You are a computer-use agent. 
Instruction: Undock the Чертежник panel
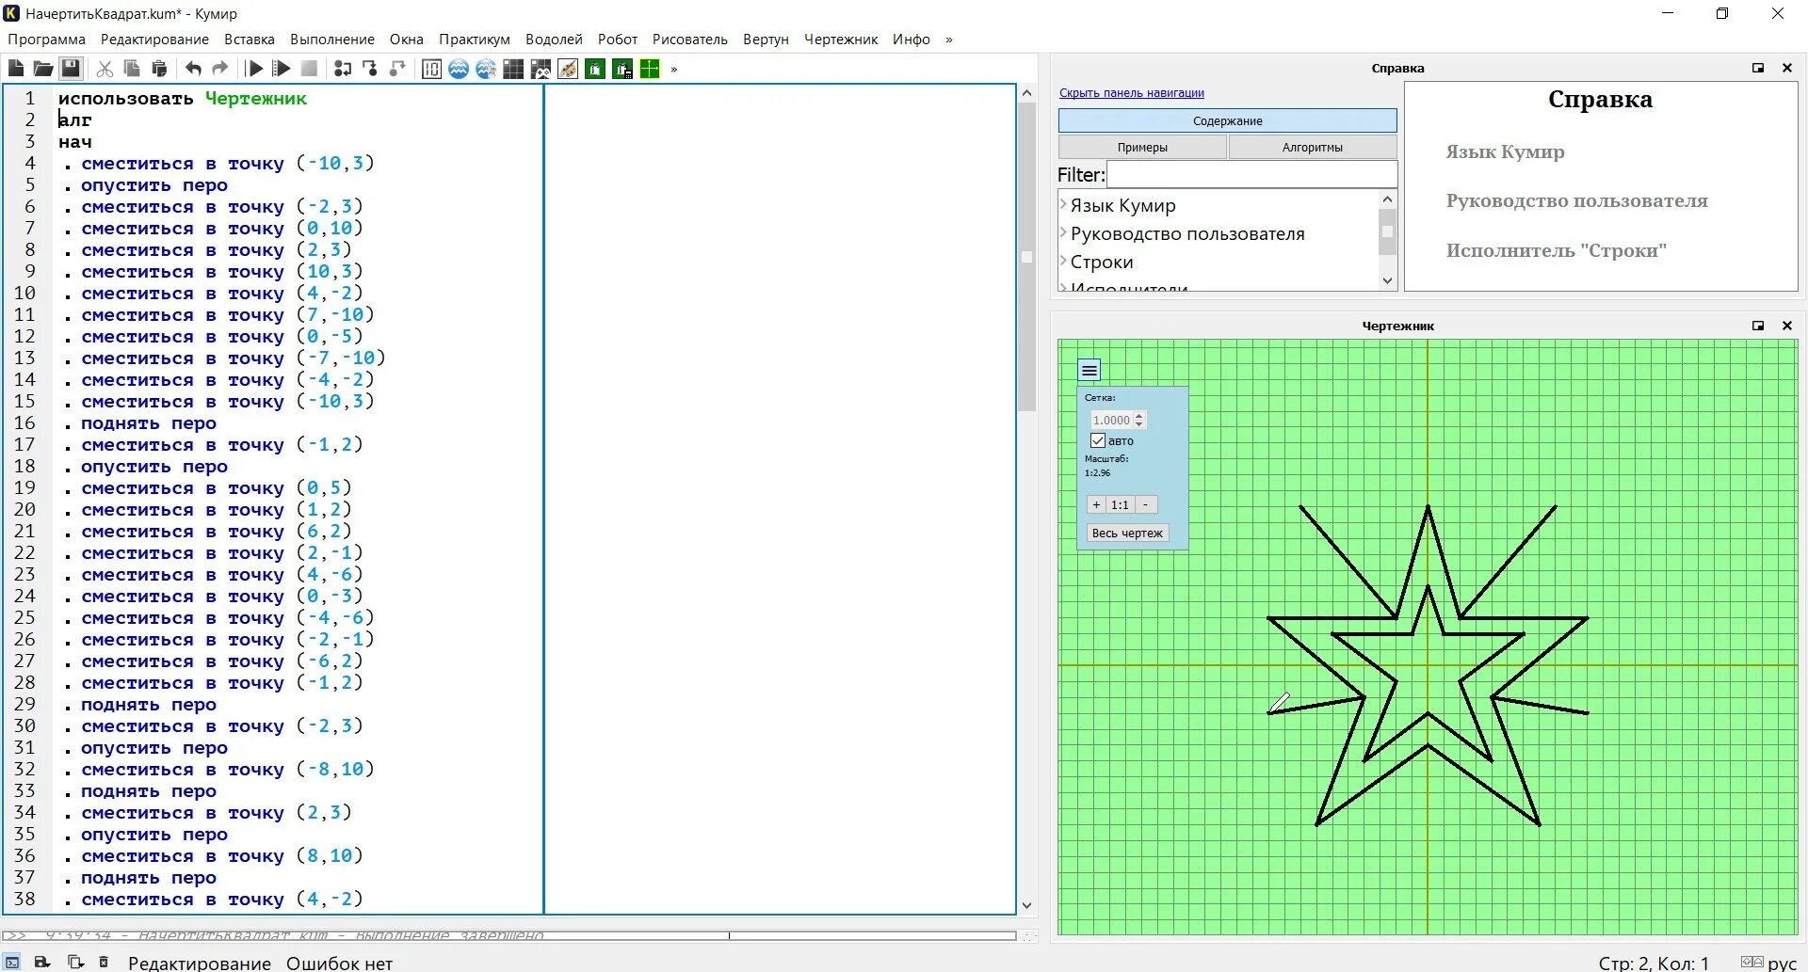click(1757, 326)
